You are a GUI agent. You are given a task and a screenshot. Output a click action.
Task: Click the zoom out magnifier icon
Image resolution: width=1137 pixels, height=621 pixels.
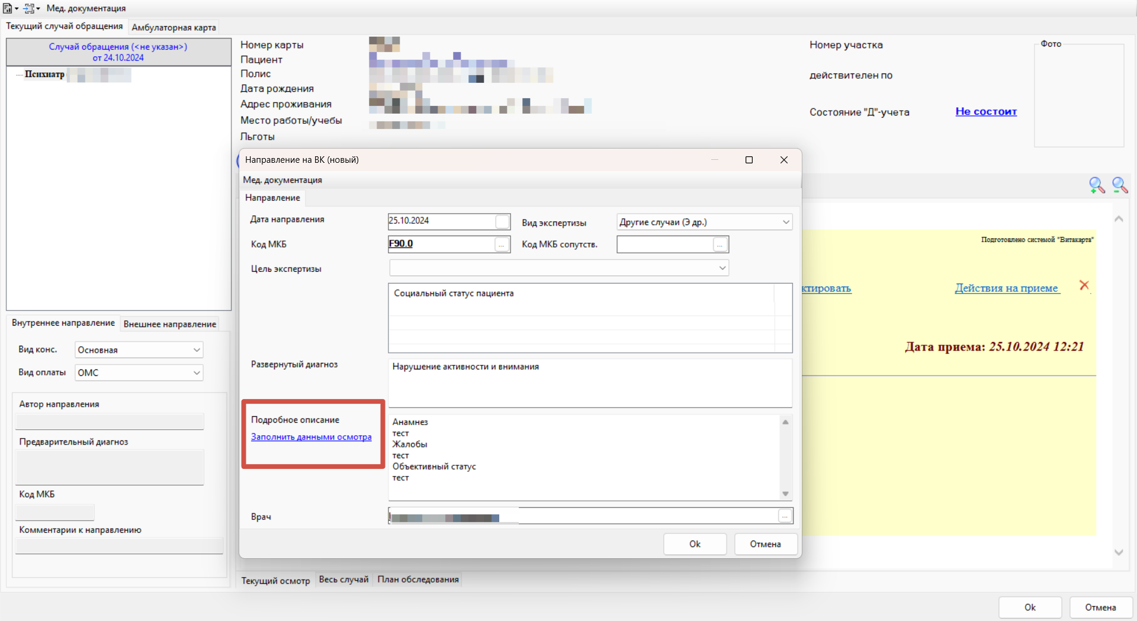click(1119, 185)
